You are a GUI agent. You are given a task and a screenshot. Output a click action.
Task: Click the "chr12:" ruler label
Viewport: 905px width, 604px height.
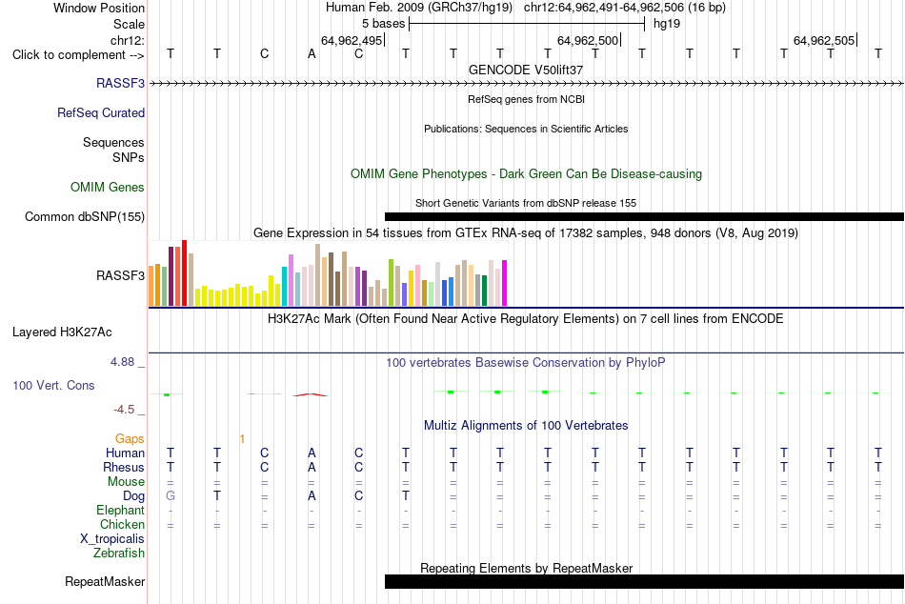128,40
